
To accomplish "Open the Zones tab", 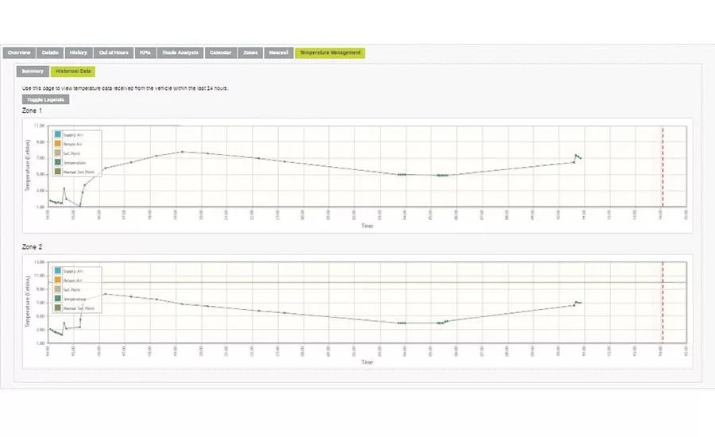I will 250,52.
